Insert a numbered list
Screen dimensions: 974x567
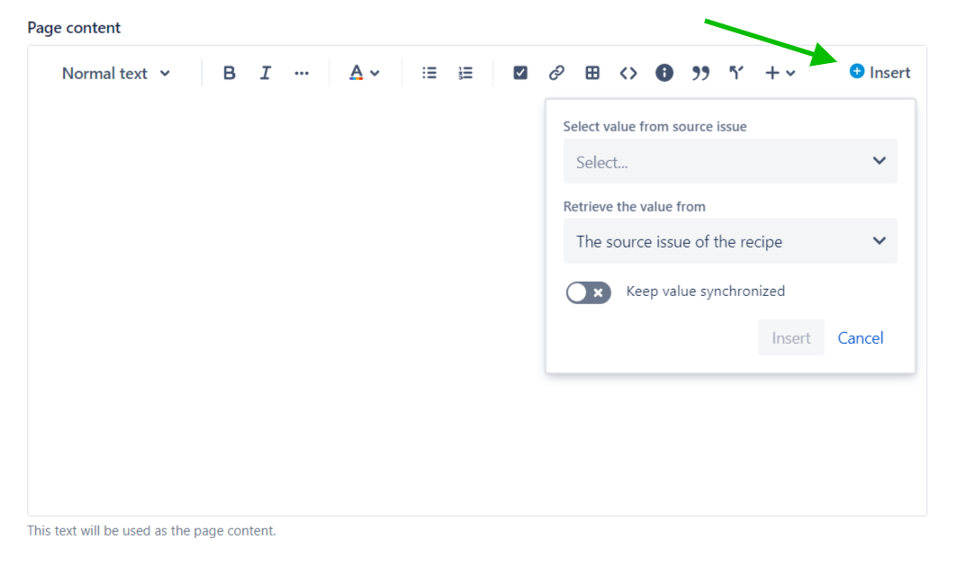coord(465,73)
